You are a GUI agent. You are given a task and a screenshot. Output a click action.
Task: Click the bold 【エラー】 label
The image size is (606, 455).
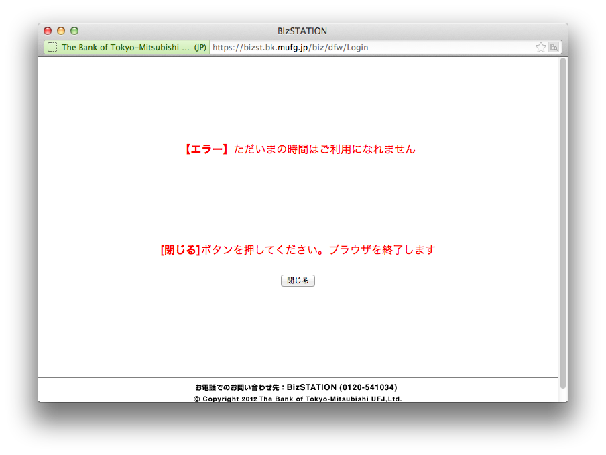tap(206, 149)
